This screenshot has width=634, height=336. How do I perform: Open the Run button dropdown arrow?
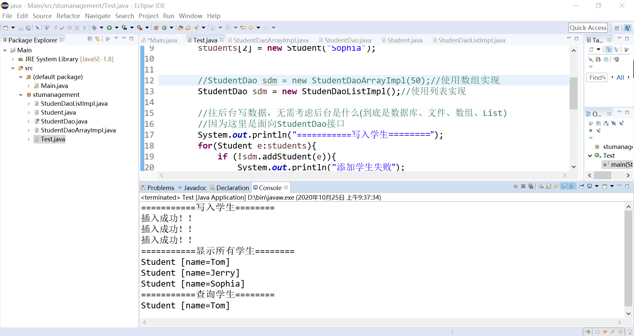(x=116, y=28)
